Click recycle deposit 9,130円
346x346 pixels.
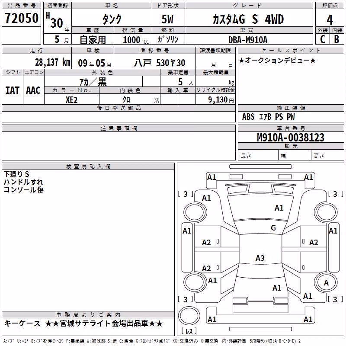(221, 100)
